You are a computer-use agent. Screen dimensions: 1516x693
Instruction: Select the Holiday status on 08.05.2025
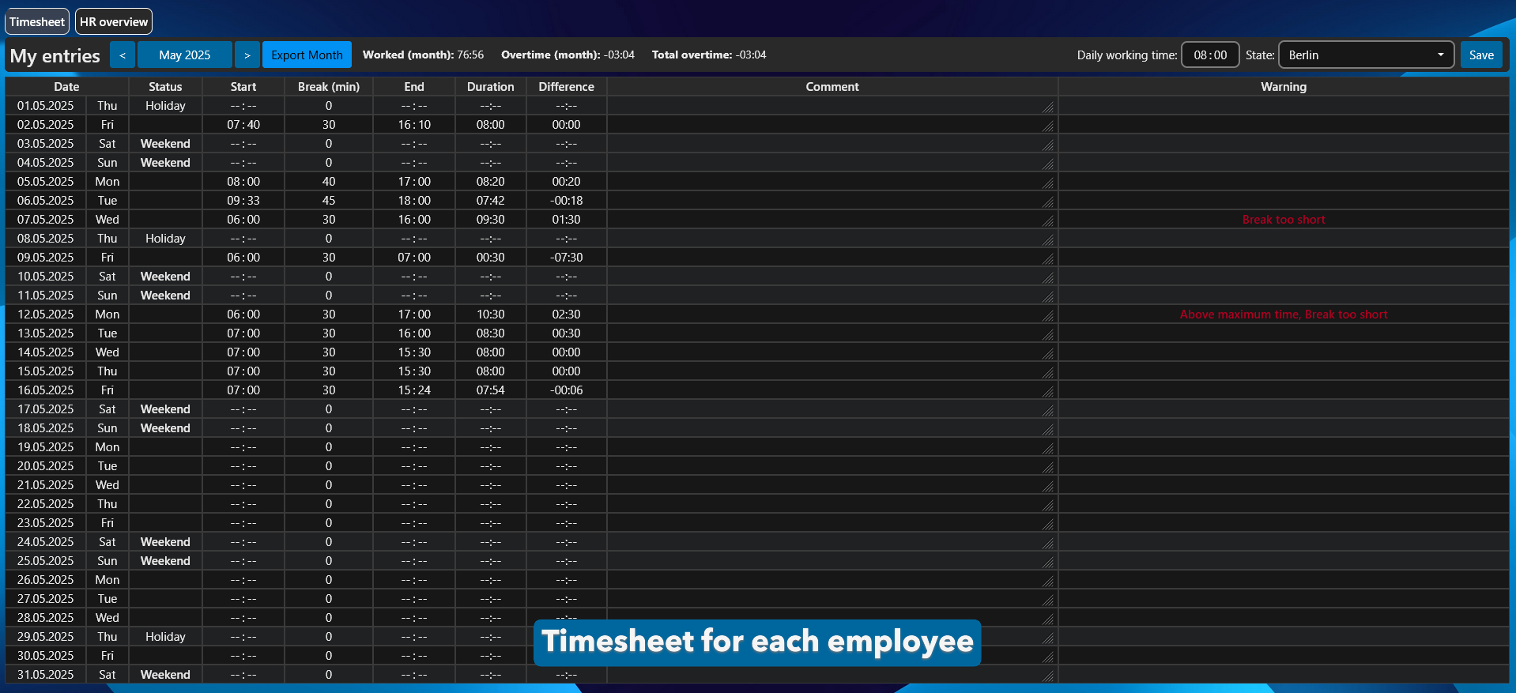pos(165,239)
